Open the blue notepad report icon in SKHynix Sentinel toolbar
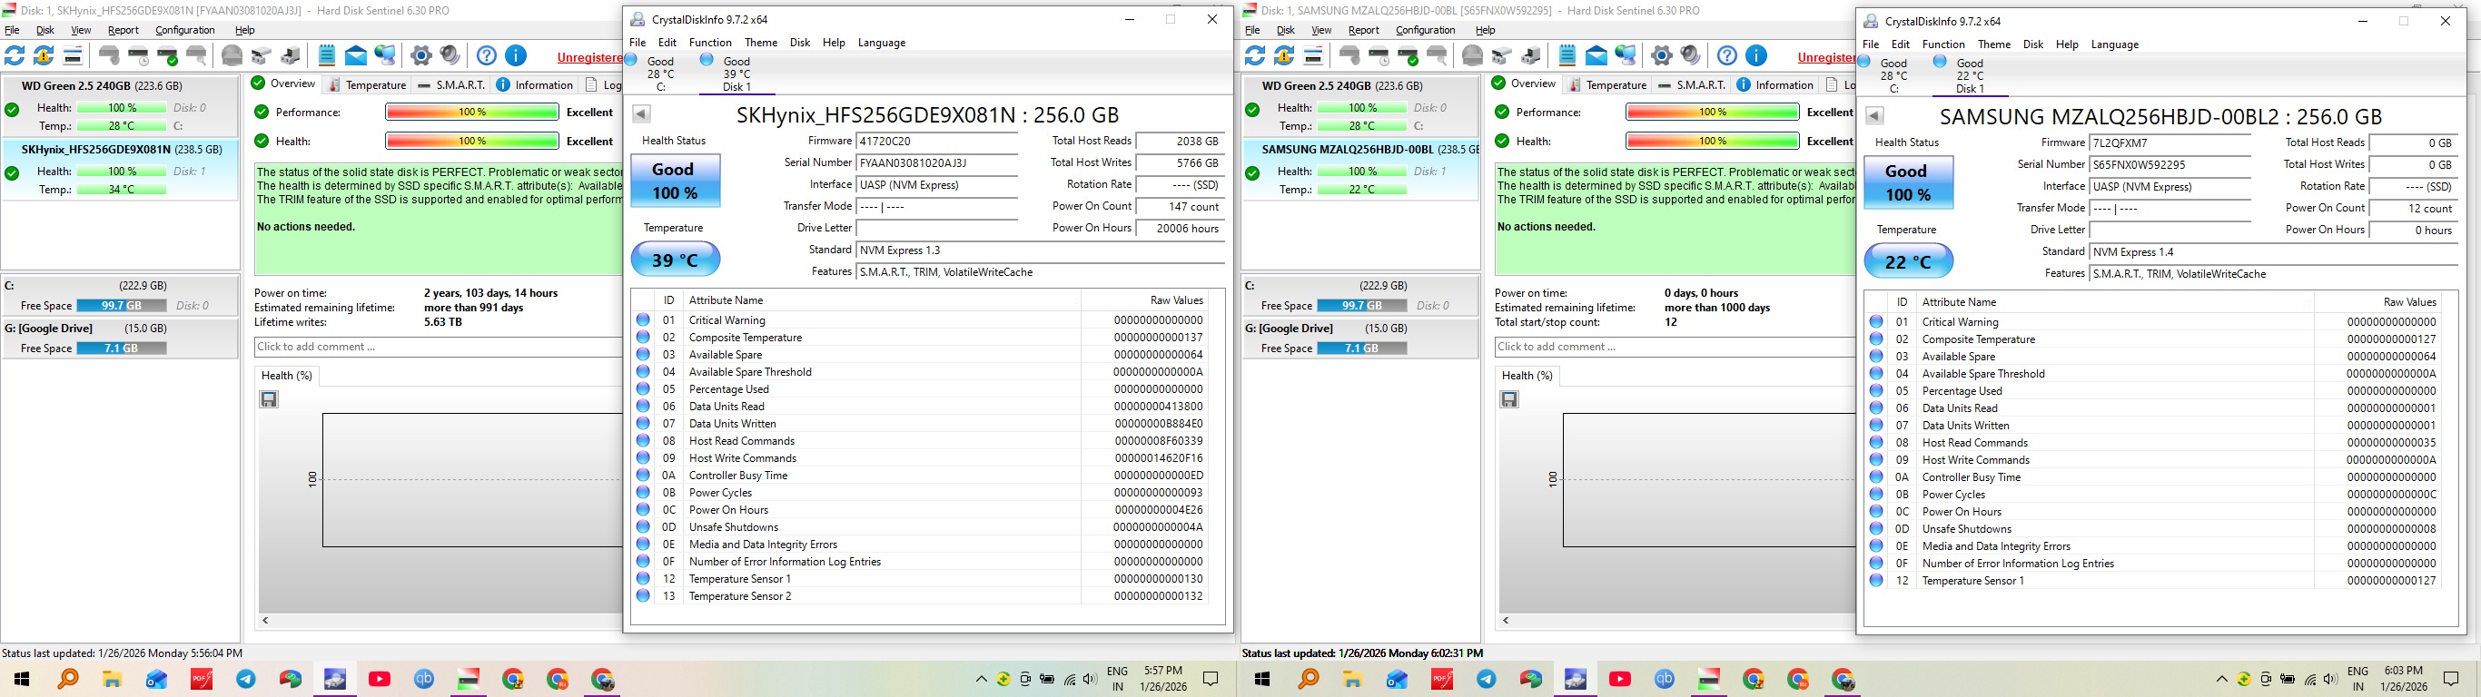The height and width of the screenshot is (697, 2481). click(327, 56)
